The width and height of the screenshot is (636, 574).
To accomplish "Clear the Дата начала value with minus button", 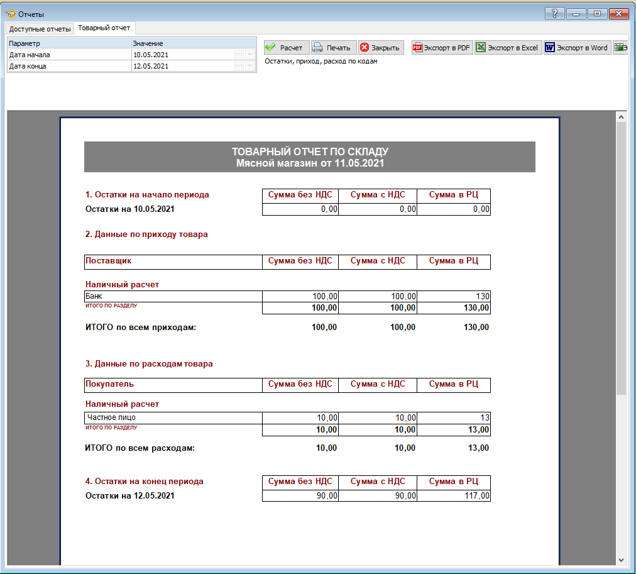I will coord(250,55).
